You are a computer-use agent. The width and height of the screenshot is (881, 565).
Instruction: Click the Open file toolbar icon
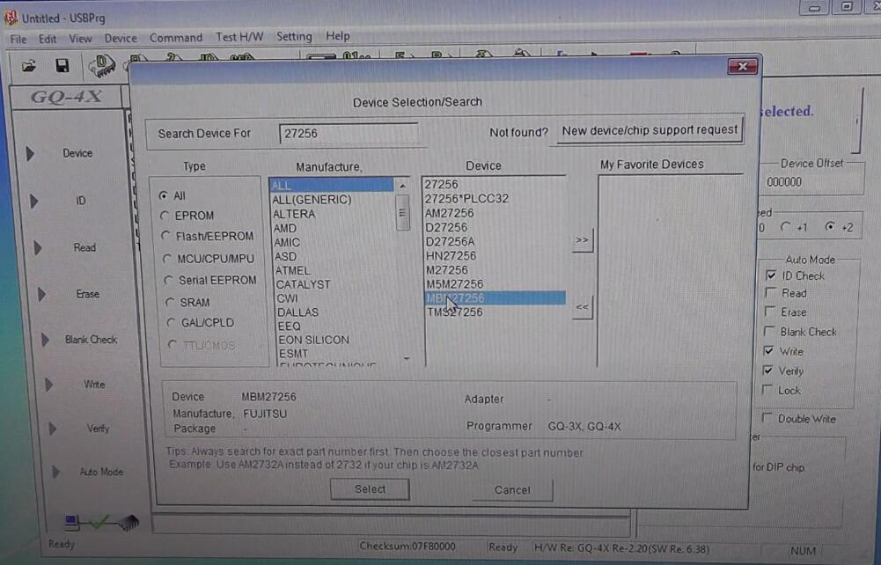(29, 66)
